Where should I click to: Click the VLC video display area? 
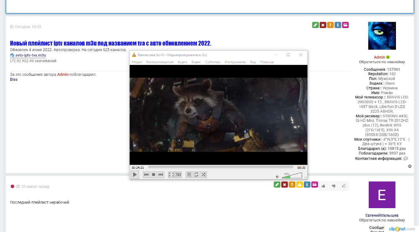click(x=219, y=115)
